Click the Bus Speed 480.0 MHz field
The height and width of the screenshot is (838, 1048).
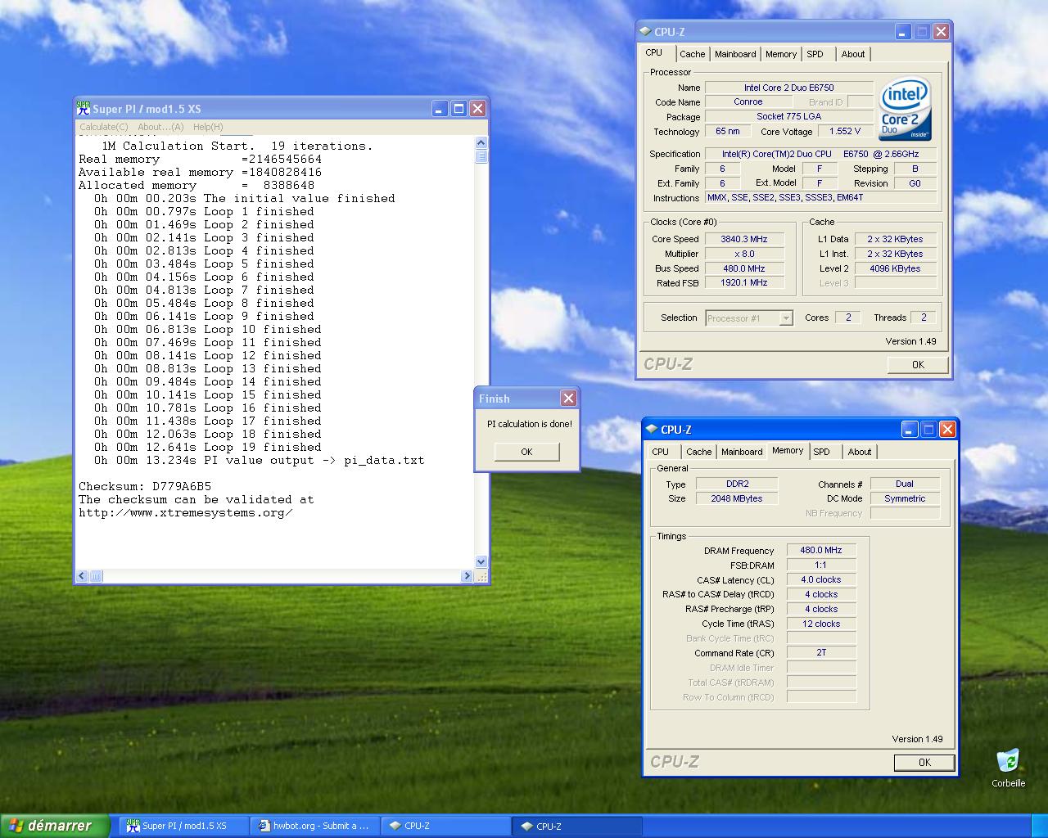744,268
